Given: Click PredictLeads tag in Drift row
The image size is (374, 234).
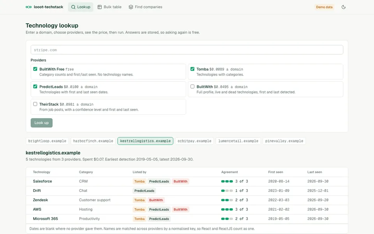Looking at the screenshot, I should [x=144, y=191].
